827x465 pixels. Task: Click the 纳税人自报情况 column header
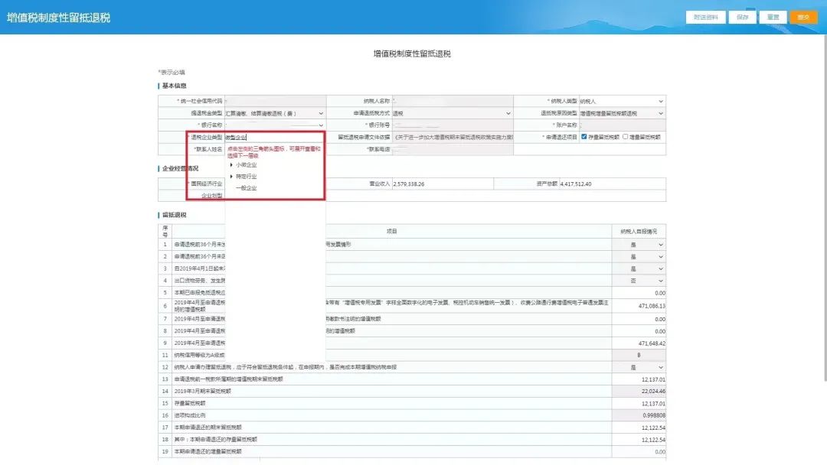point(639,231)
